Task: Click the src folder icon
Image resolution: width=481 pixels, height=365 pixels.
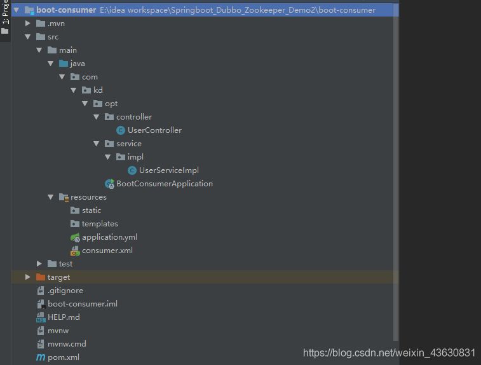Action: pyautogui.click(x=41, y=37)
